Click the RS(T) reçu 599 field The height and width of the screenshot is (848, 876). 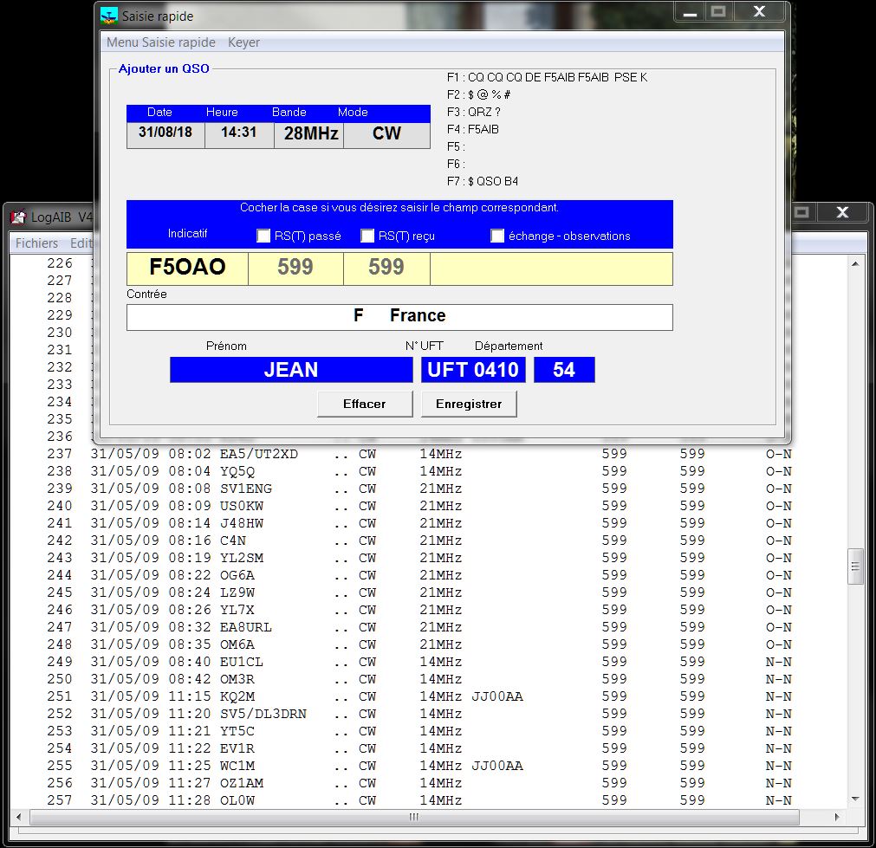pos(386,269)
